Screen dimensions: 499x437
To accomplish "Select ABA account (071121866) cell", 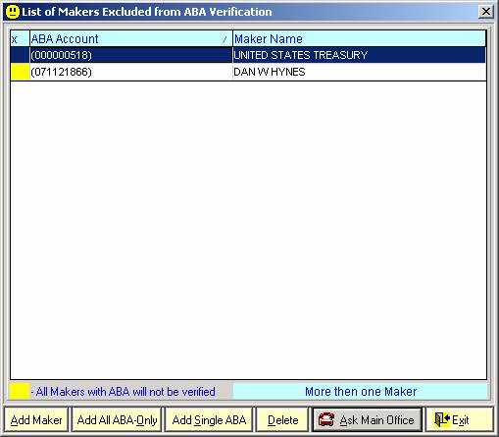I will 131,72.
